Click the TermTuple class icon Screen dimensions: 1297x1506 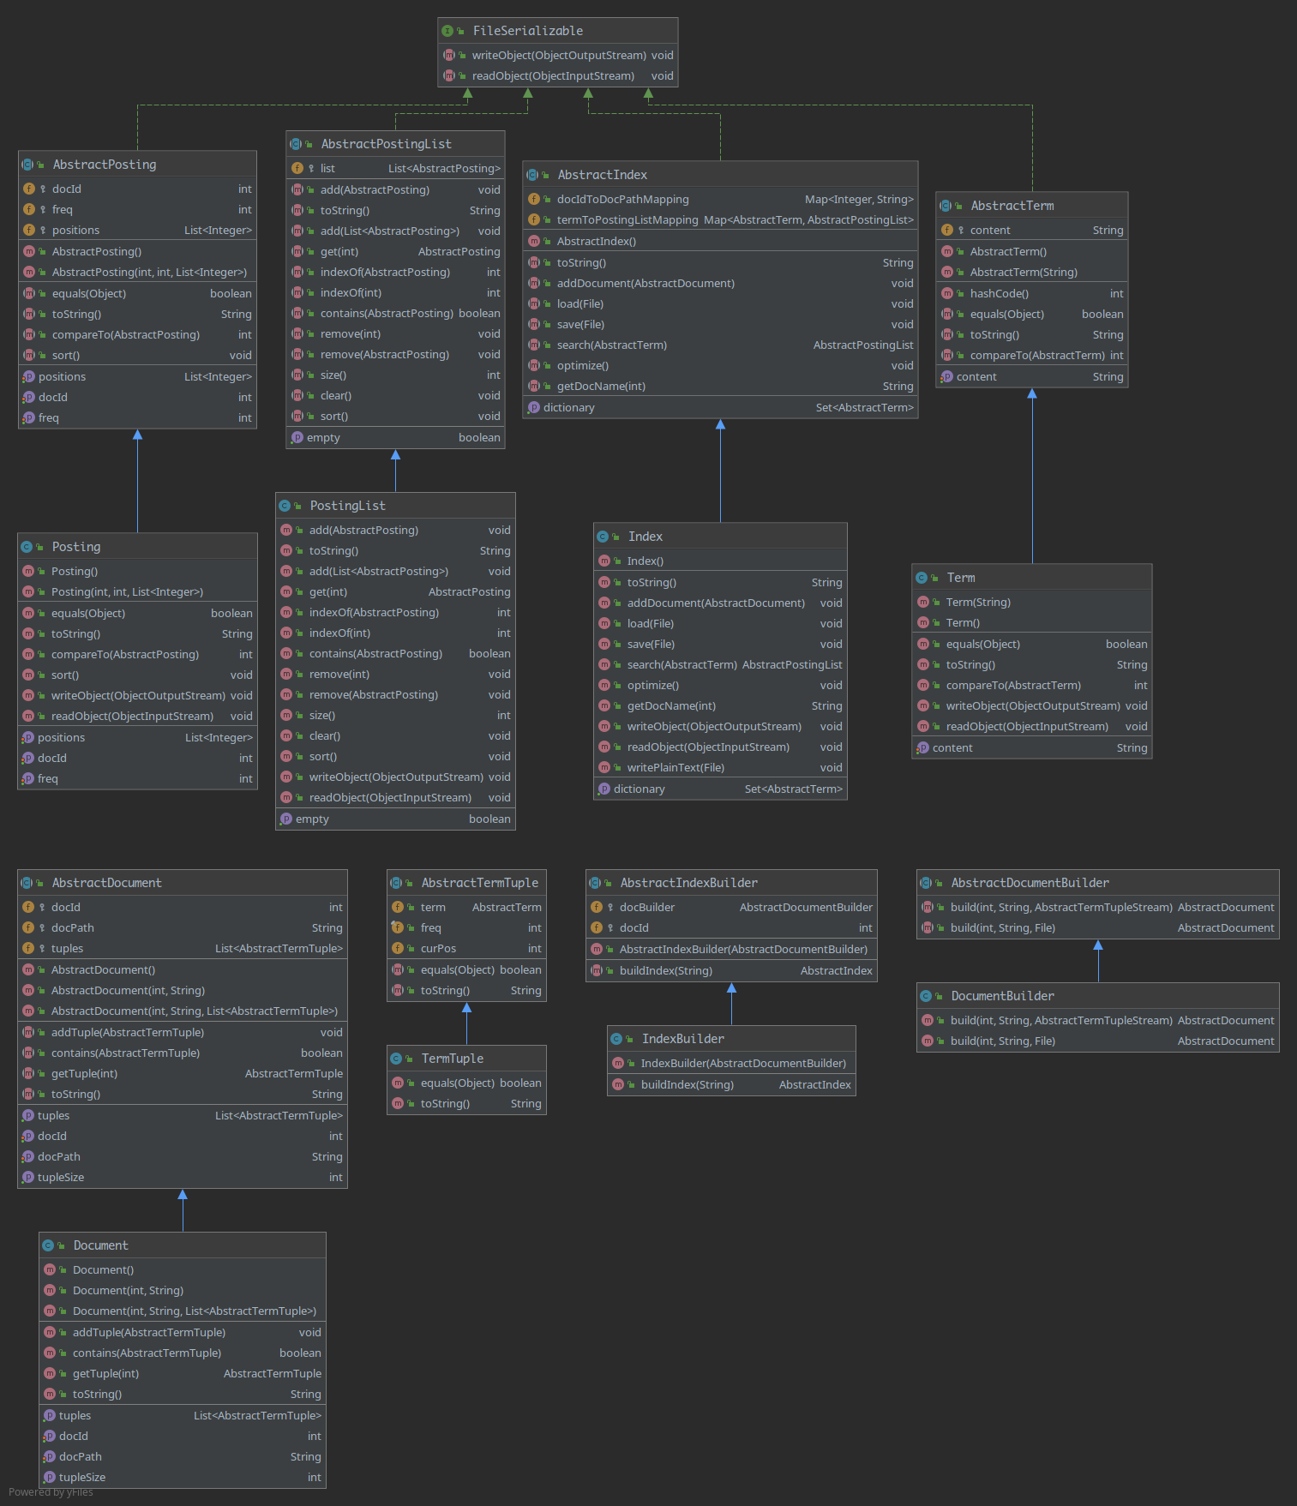click(396, 1059)
